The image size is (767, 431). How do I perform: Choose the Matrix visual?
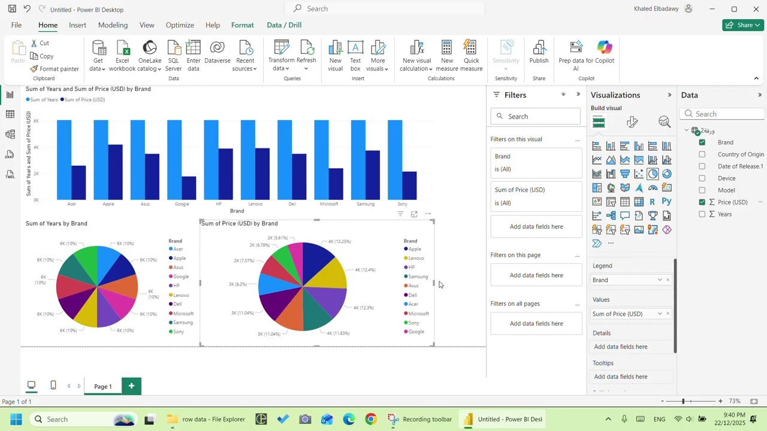[639, 202]
